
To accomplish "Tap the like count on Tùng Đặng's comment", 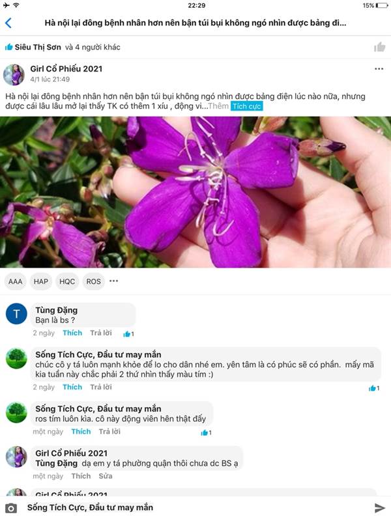I will pos(128,334).
